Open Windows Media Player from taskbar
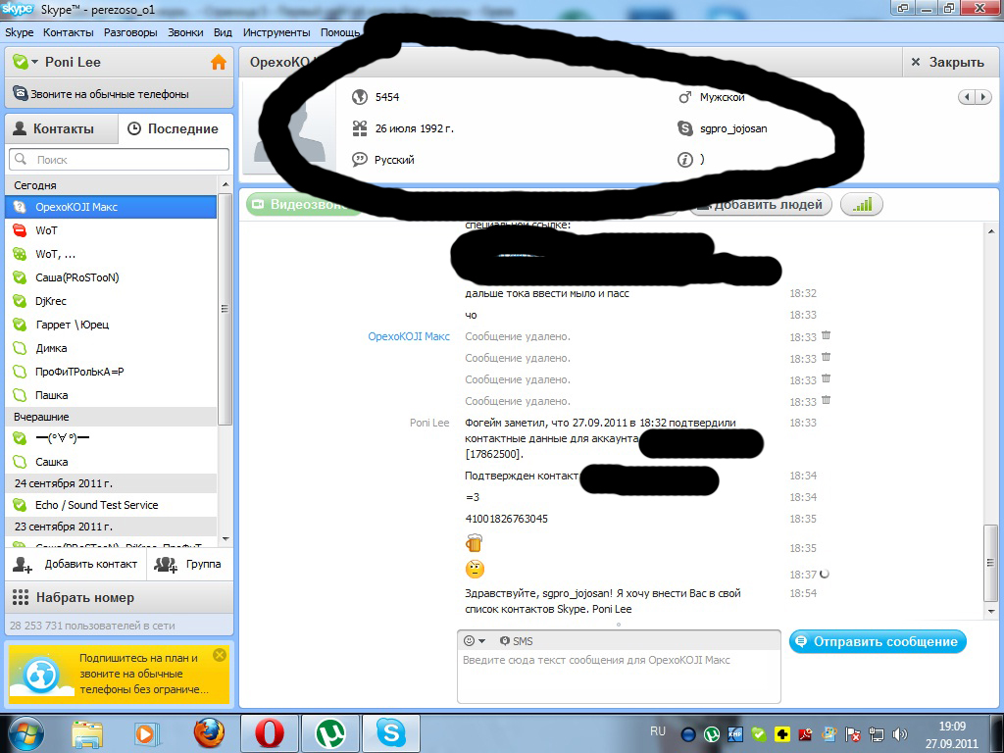The width and height of the screenshot is (1004, 753). (145, 733)
